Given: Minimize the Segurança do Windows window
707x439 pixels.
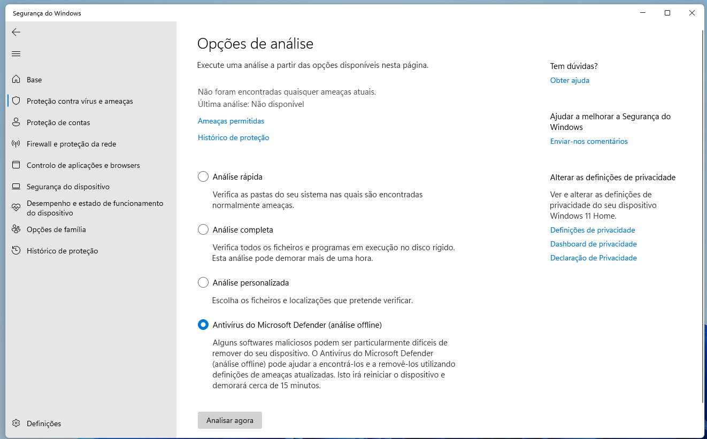Looking at the screenshot, I should click(x=643, y=13).
